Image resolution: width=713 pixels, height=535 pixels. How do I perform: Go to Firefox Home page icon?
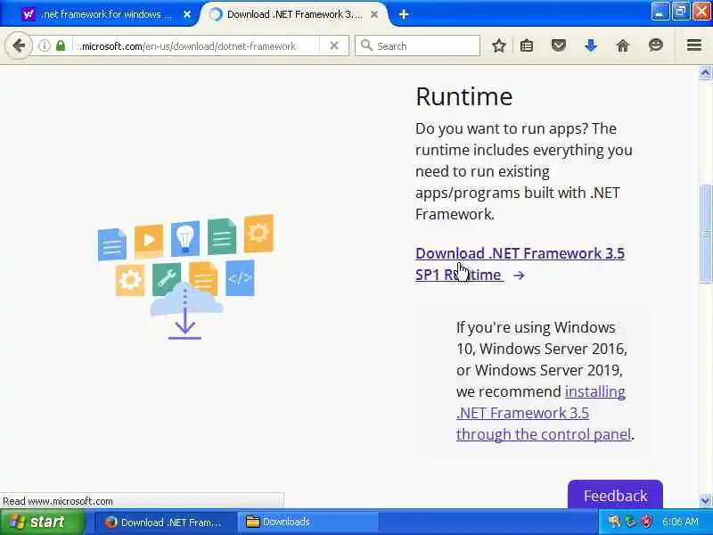623,45
